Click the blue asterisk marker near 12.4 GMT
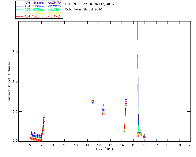The image size is (196, 157). pos(104,110)
